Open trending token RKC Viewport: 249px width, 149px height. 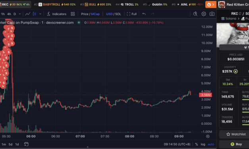pos(15,4)
